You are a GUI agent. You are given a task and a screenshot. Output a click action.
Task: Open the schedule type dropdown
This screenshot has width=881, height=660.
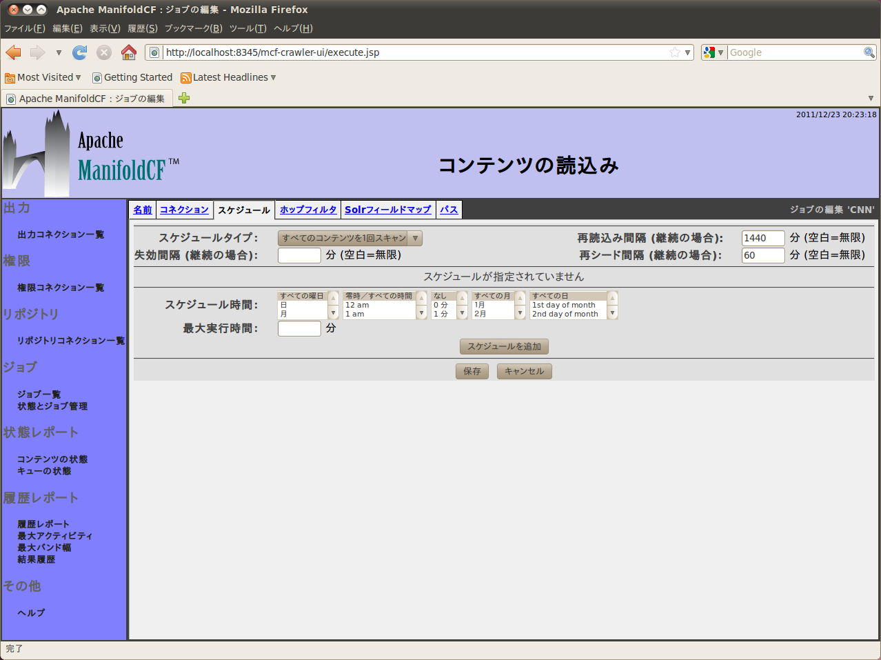(350, 238)
